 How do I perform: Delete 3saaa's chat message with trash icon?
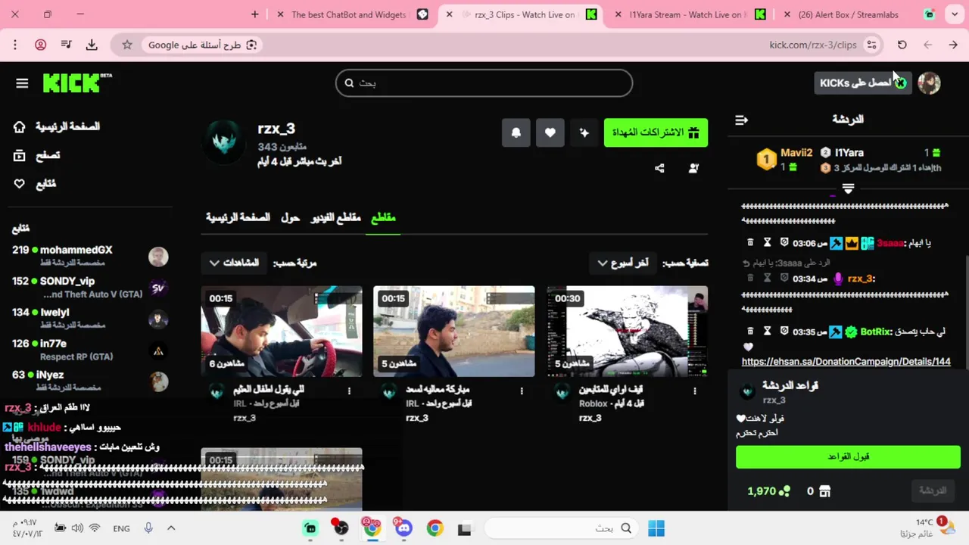(750, 243)
